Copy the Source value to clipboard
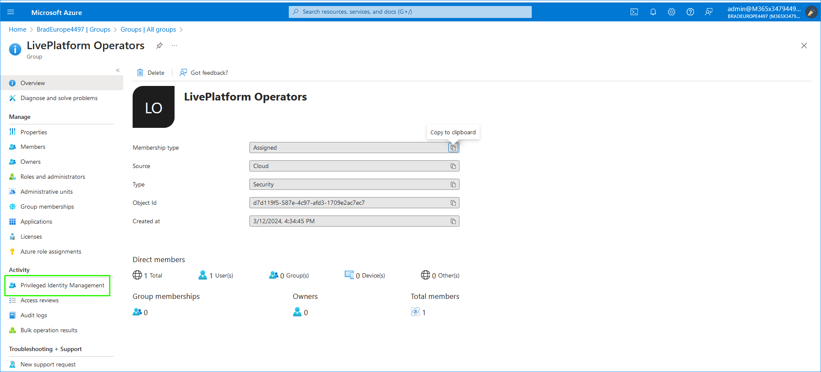 tap(453, 166)
